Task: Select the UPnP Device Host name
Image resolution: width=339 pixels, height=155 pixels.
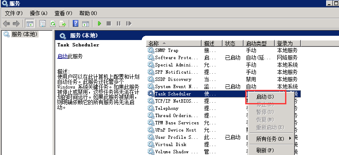Action: (x=175, y=130)
